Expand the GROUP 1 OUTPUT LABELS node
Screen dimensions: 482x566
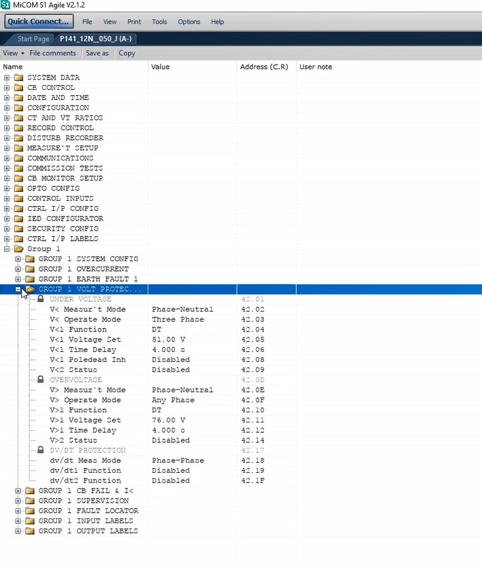coord(18,531)
